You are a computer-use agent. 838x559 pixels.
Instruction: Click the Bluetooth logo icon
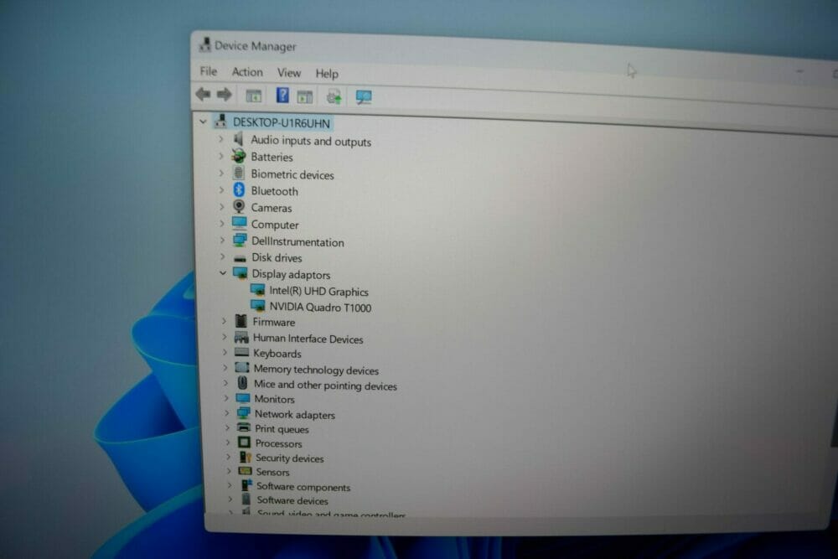[239, 189]
